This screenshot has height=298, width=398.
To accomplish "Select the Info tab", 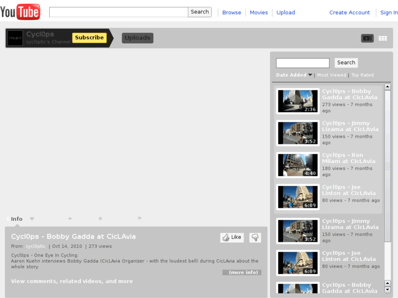I will coord(16,219).
